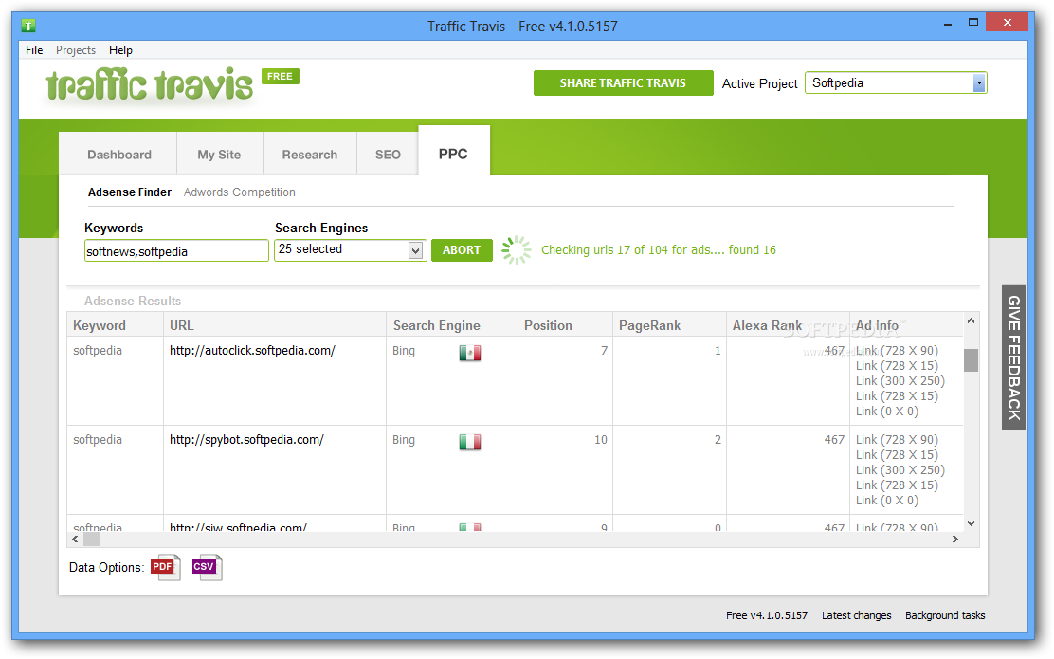Sort by the PageRank column header
Viewport: 1054px width, 659px height.
pyautogui.click(x=669, y=325)
